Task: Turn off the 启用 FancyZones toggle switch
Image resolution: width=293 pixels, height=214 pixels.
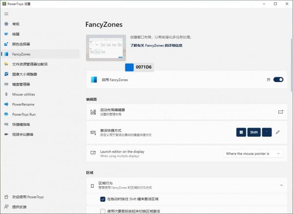Action: [278, 80]
